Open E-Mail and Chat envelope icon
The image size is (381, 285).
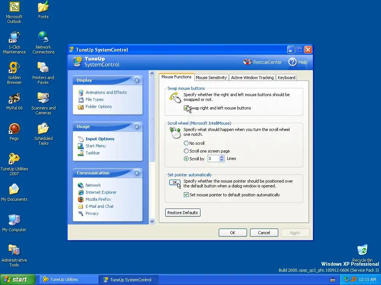click(81, 206)
